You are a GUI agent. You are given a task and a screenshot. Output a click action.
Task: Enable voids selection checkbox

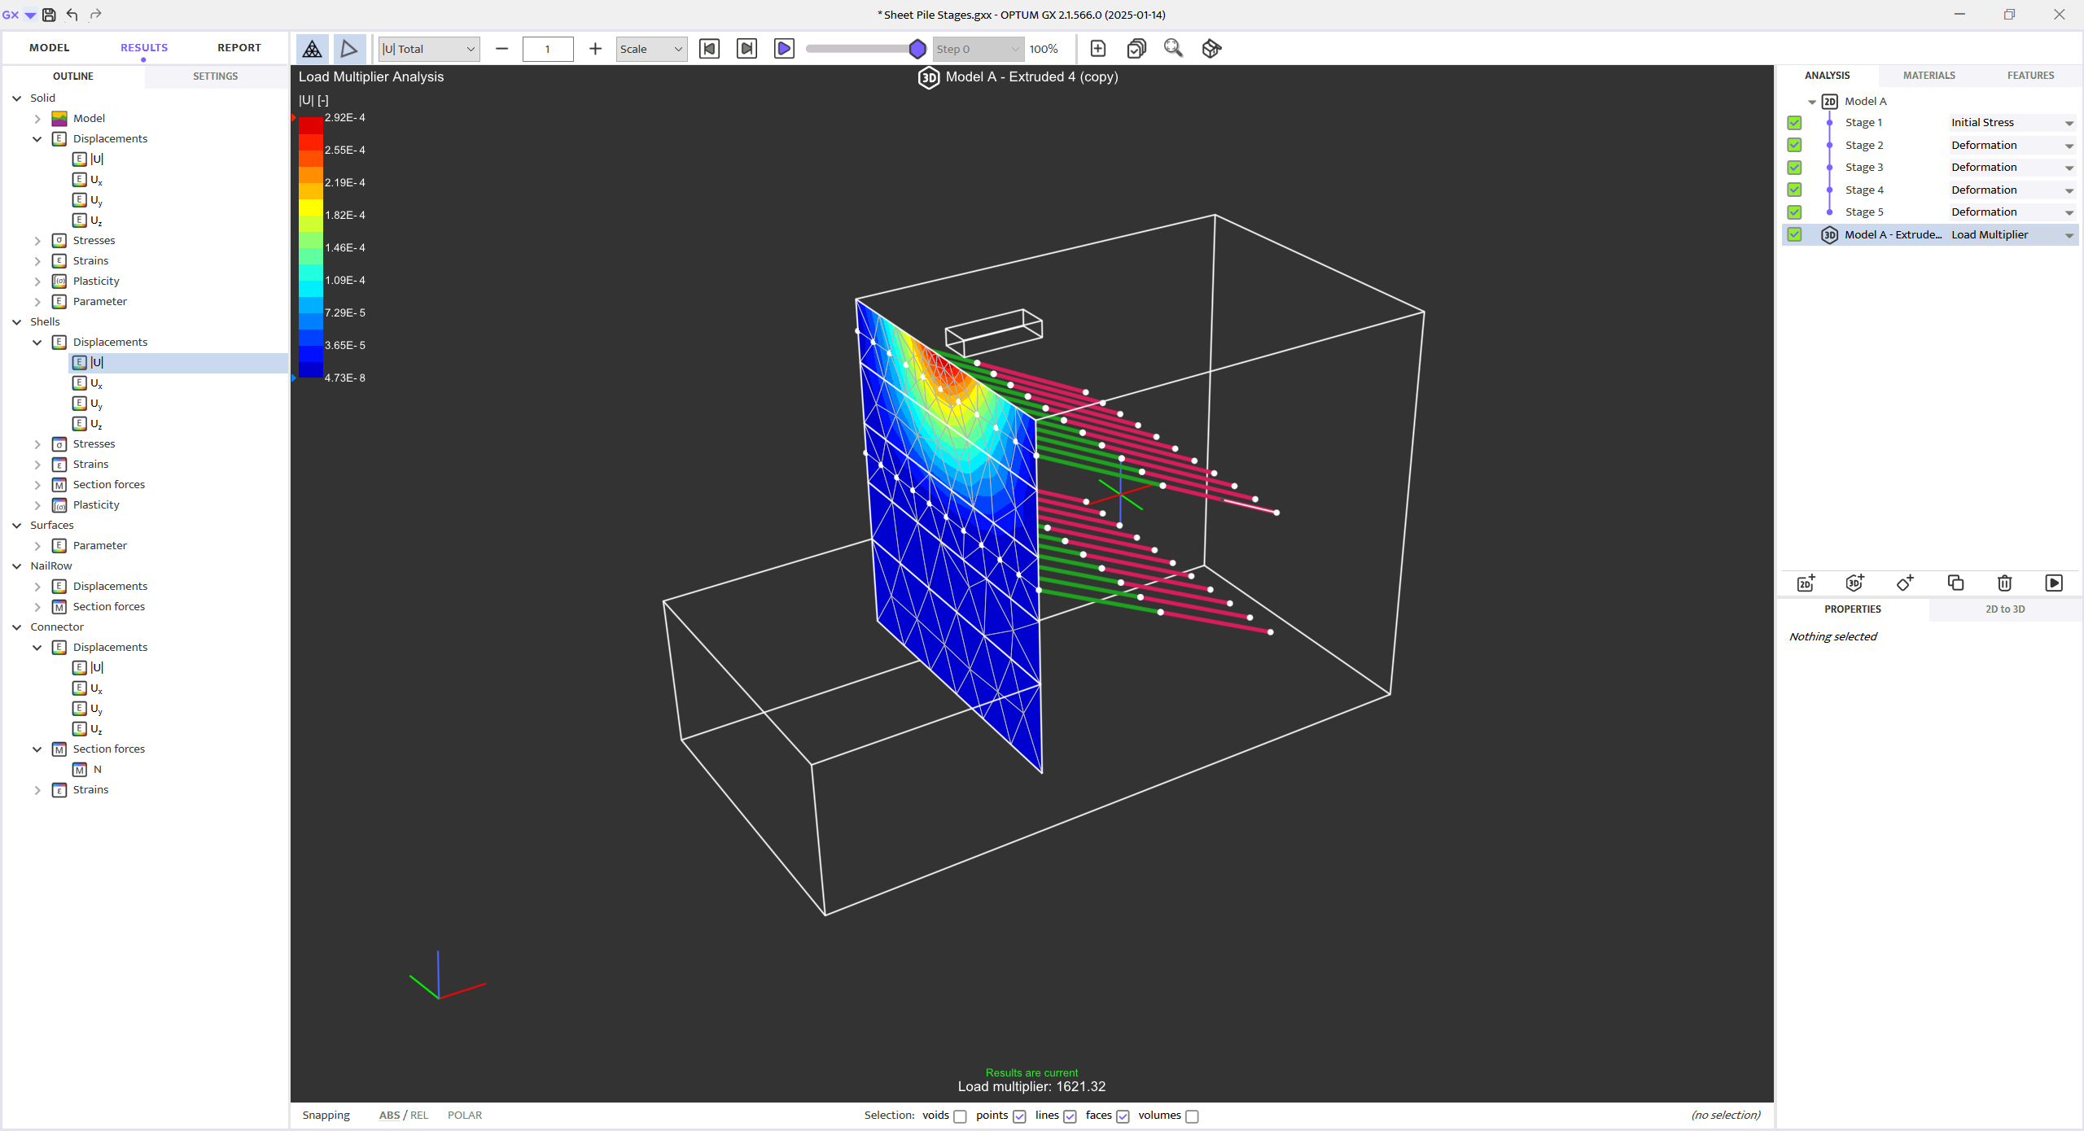[x=960, y=1116]
